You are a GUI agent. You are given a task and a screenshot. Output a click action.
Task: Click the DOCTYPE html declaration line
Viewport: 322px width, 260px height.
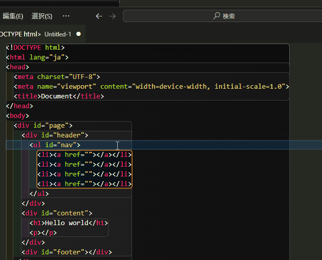tap(36, 47)
